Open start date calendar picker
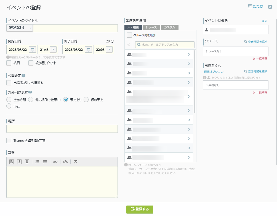This screenshot has height=216, width=277. tap(33, 50)
